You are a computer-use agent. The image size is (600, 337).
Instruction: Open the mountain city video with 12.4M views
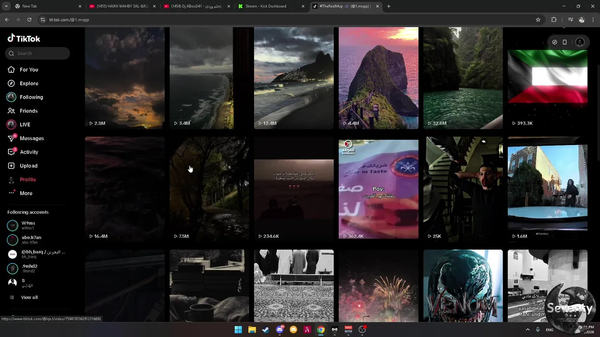point(294,78)
